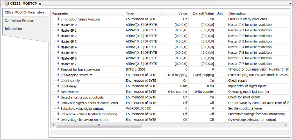The height and width of the screenshot is (140, 293).
Task: Click the Fast counter parameter icon
Action: coord(58,92)
